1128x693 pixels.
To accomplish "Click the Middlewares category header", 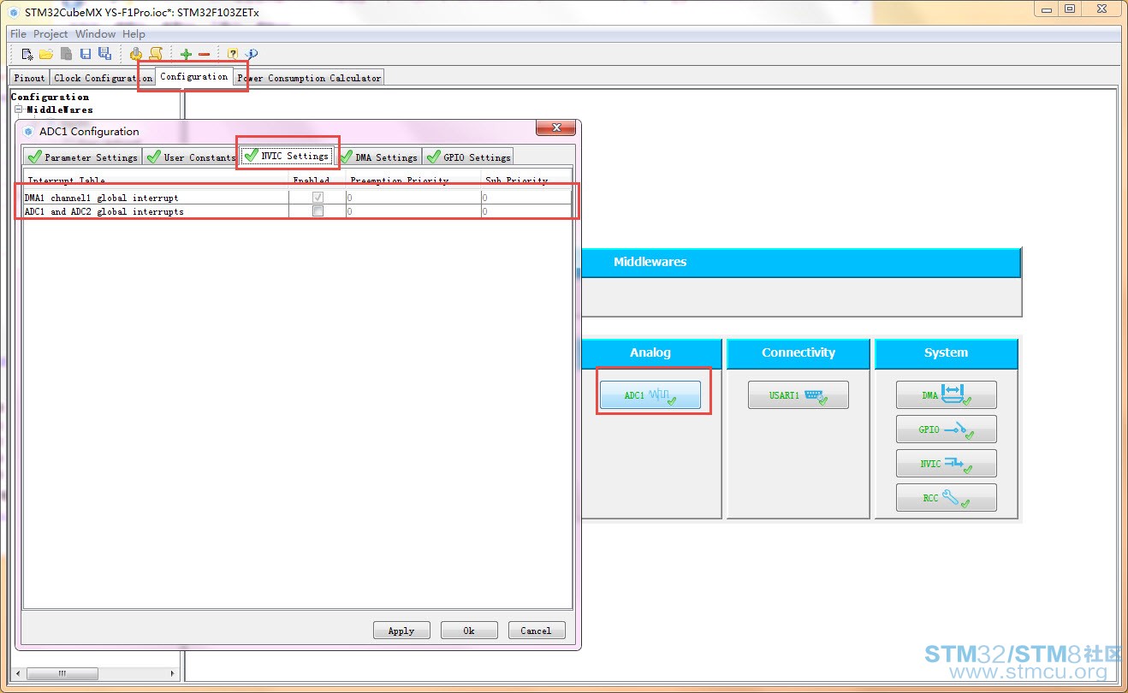I will 801,262.
